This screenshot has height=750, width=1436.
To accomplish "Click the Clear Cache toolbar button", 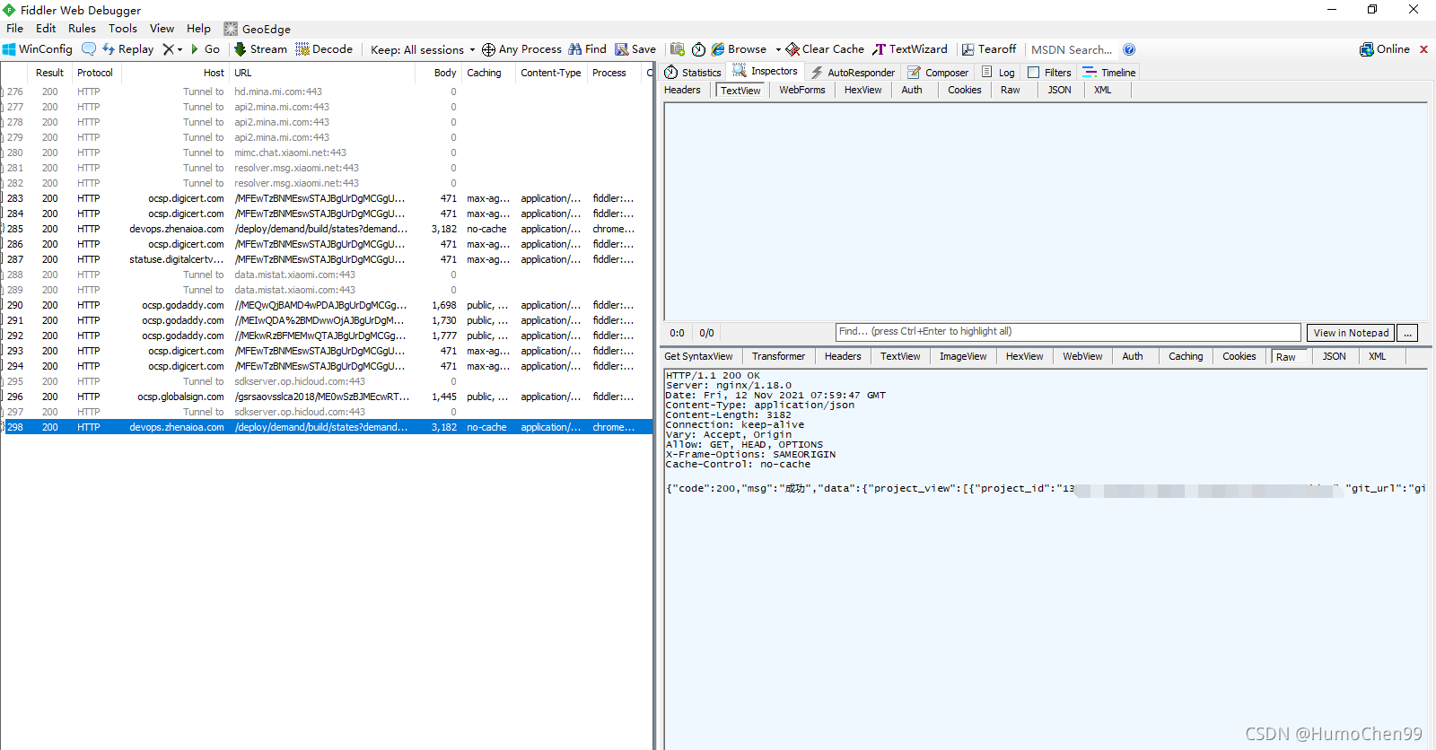I will (825, 49).
